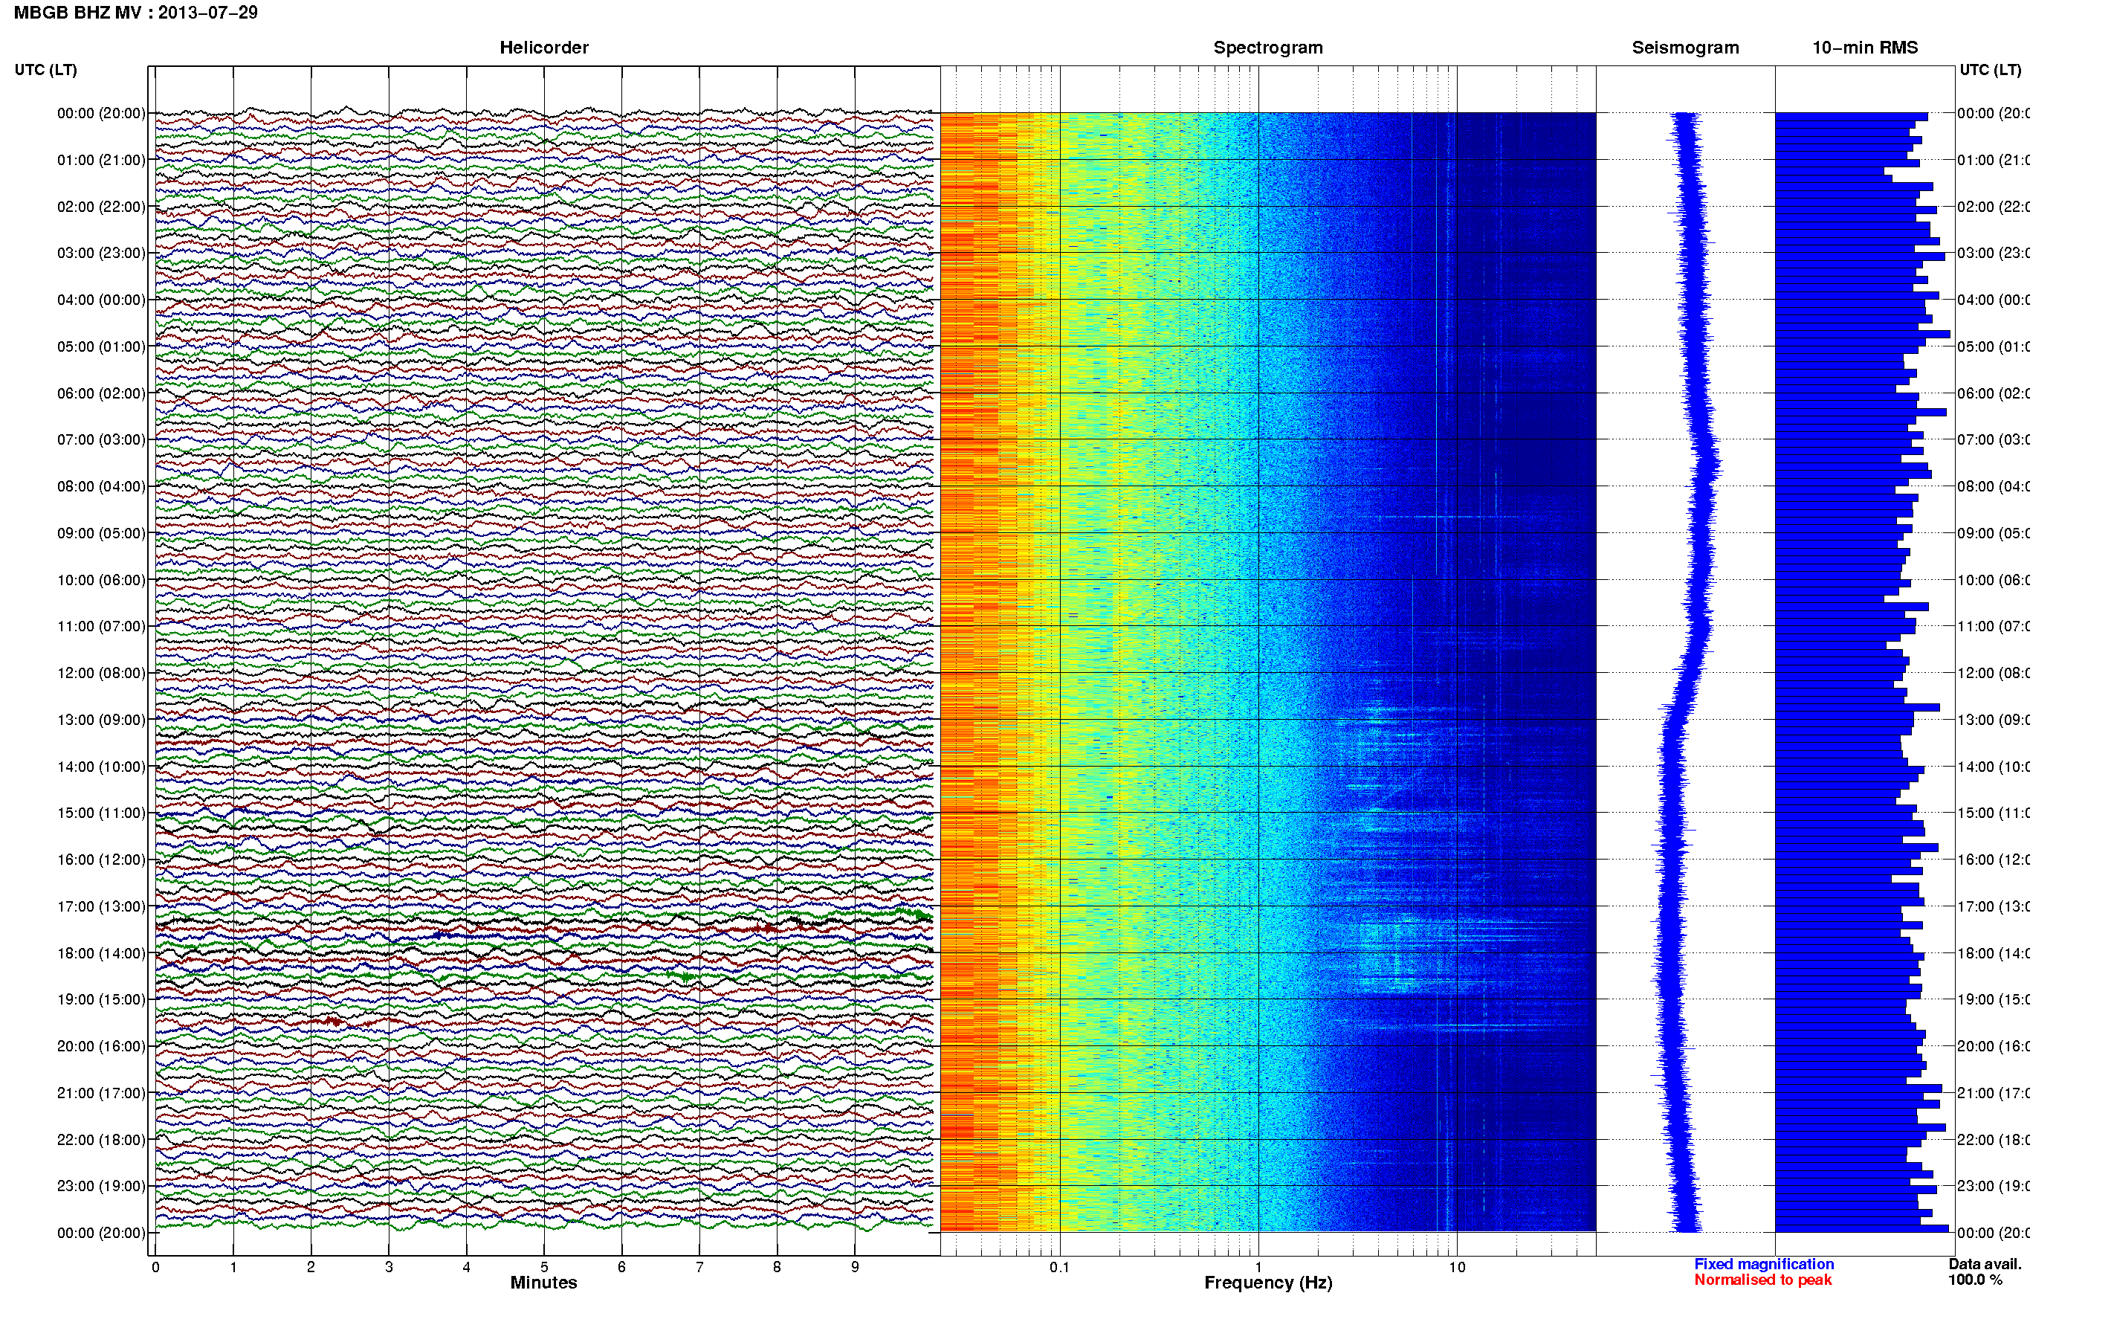
Task: Click left time label 16:00 (12:00)
Action: [101, 860]
